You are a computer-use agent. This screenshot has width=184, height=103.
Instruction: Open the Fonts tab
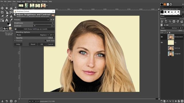pos(168,5)
